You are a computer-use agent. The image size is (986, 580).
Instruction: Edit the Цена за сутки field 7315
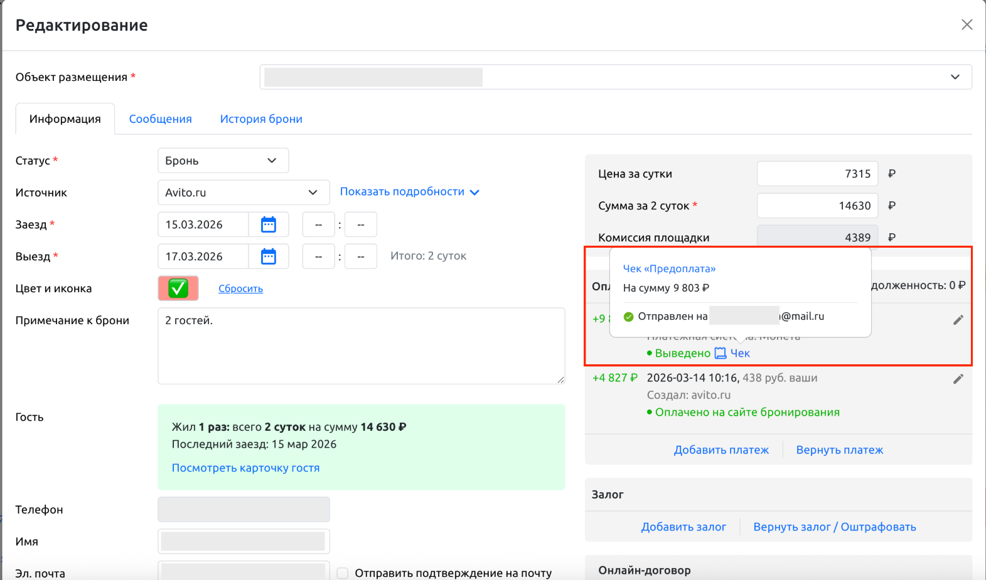click(817, 174)
